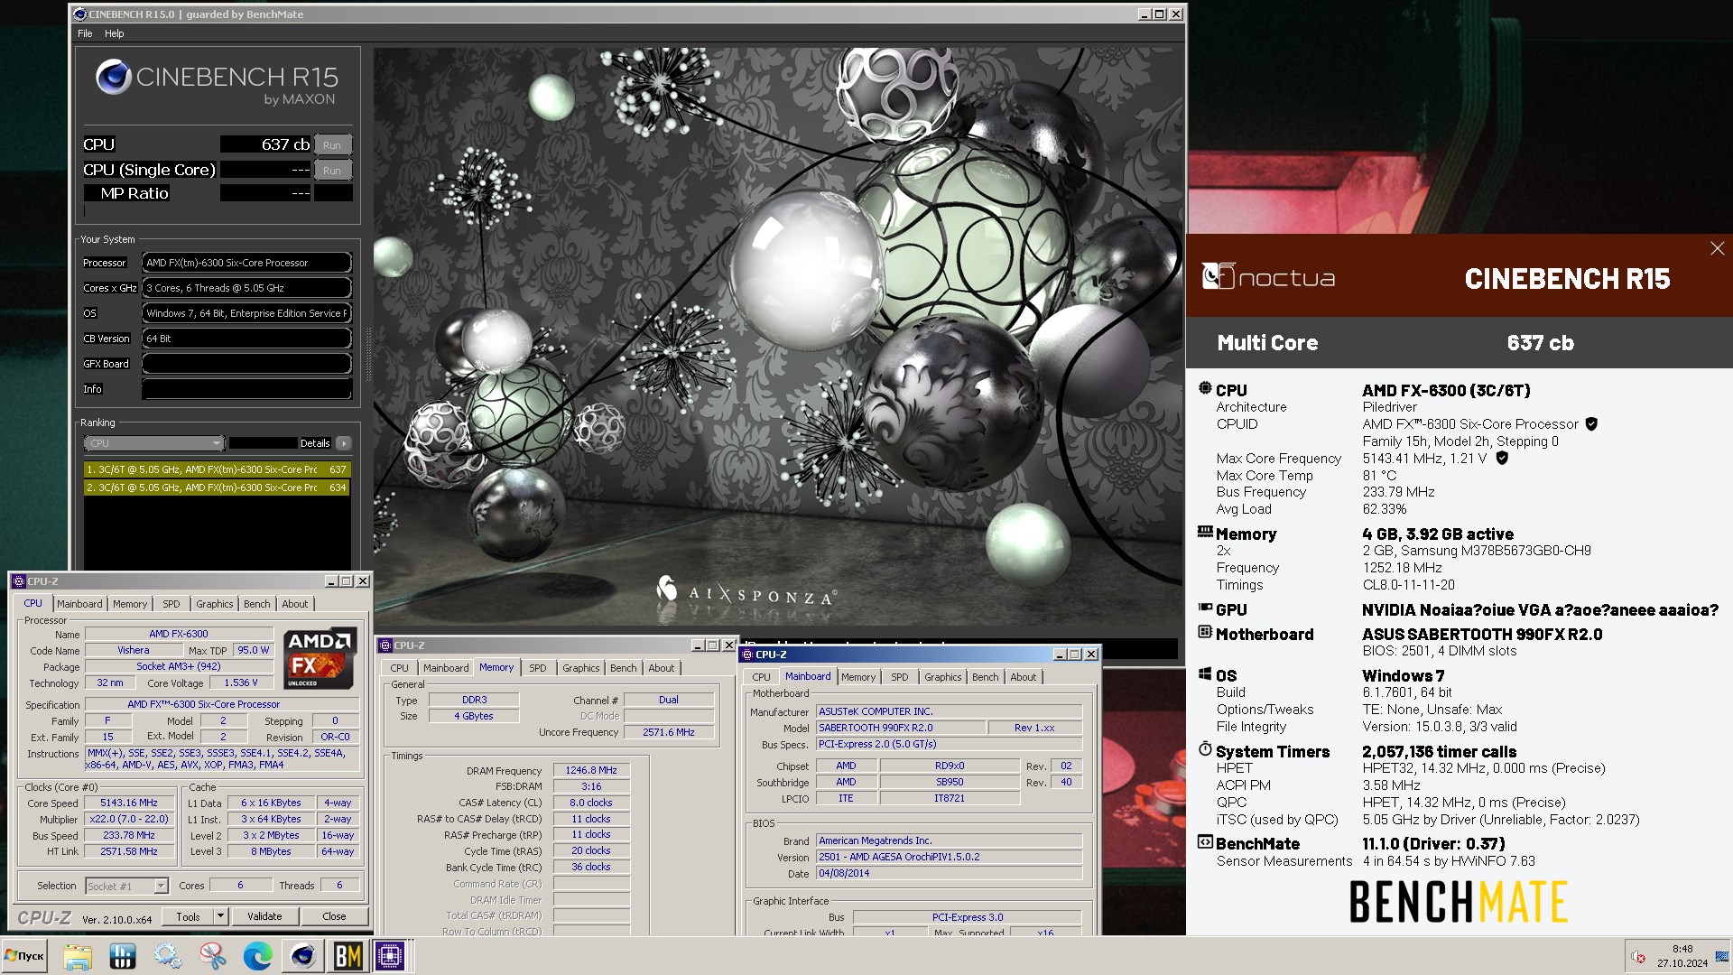Click the CPU chip icon in BenchMate panel

click(1205, 388)
